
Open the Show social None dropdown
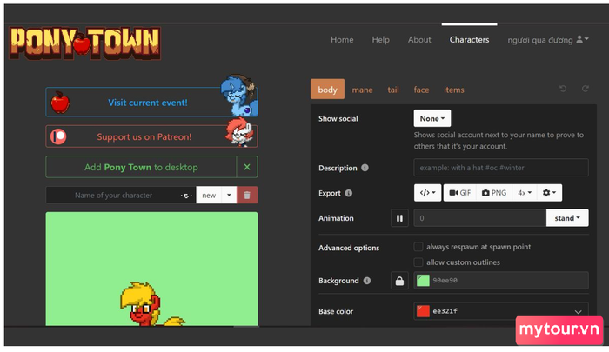432,118
